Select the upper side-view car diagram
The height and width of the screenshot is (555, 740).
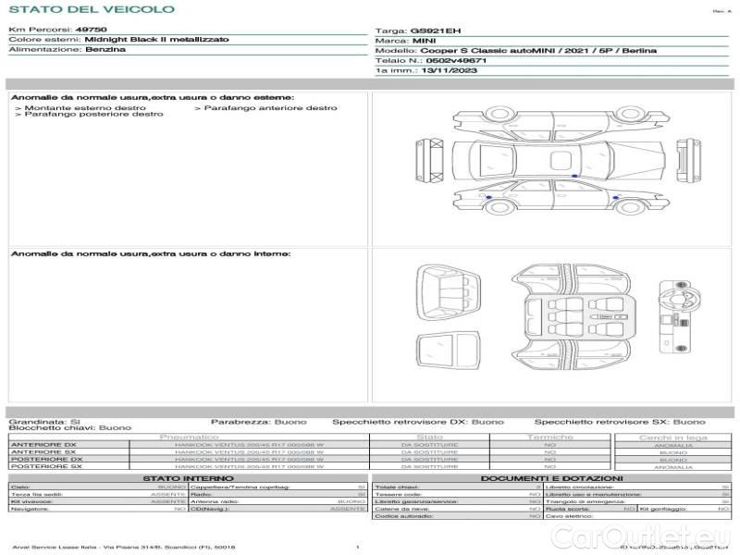click(x=550, y=126)
